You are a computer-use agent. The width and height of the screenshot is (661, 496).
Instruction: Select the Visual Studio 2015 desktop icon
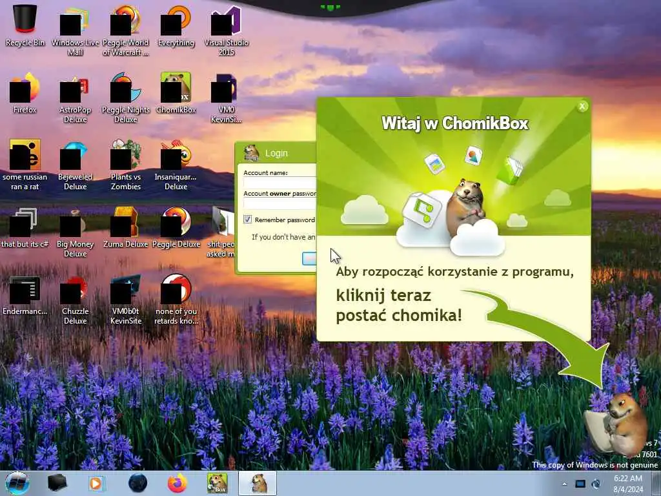(227, 30)
